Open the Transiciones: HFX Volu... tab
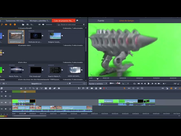 (x=15, y=21)
